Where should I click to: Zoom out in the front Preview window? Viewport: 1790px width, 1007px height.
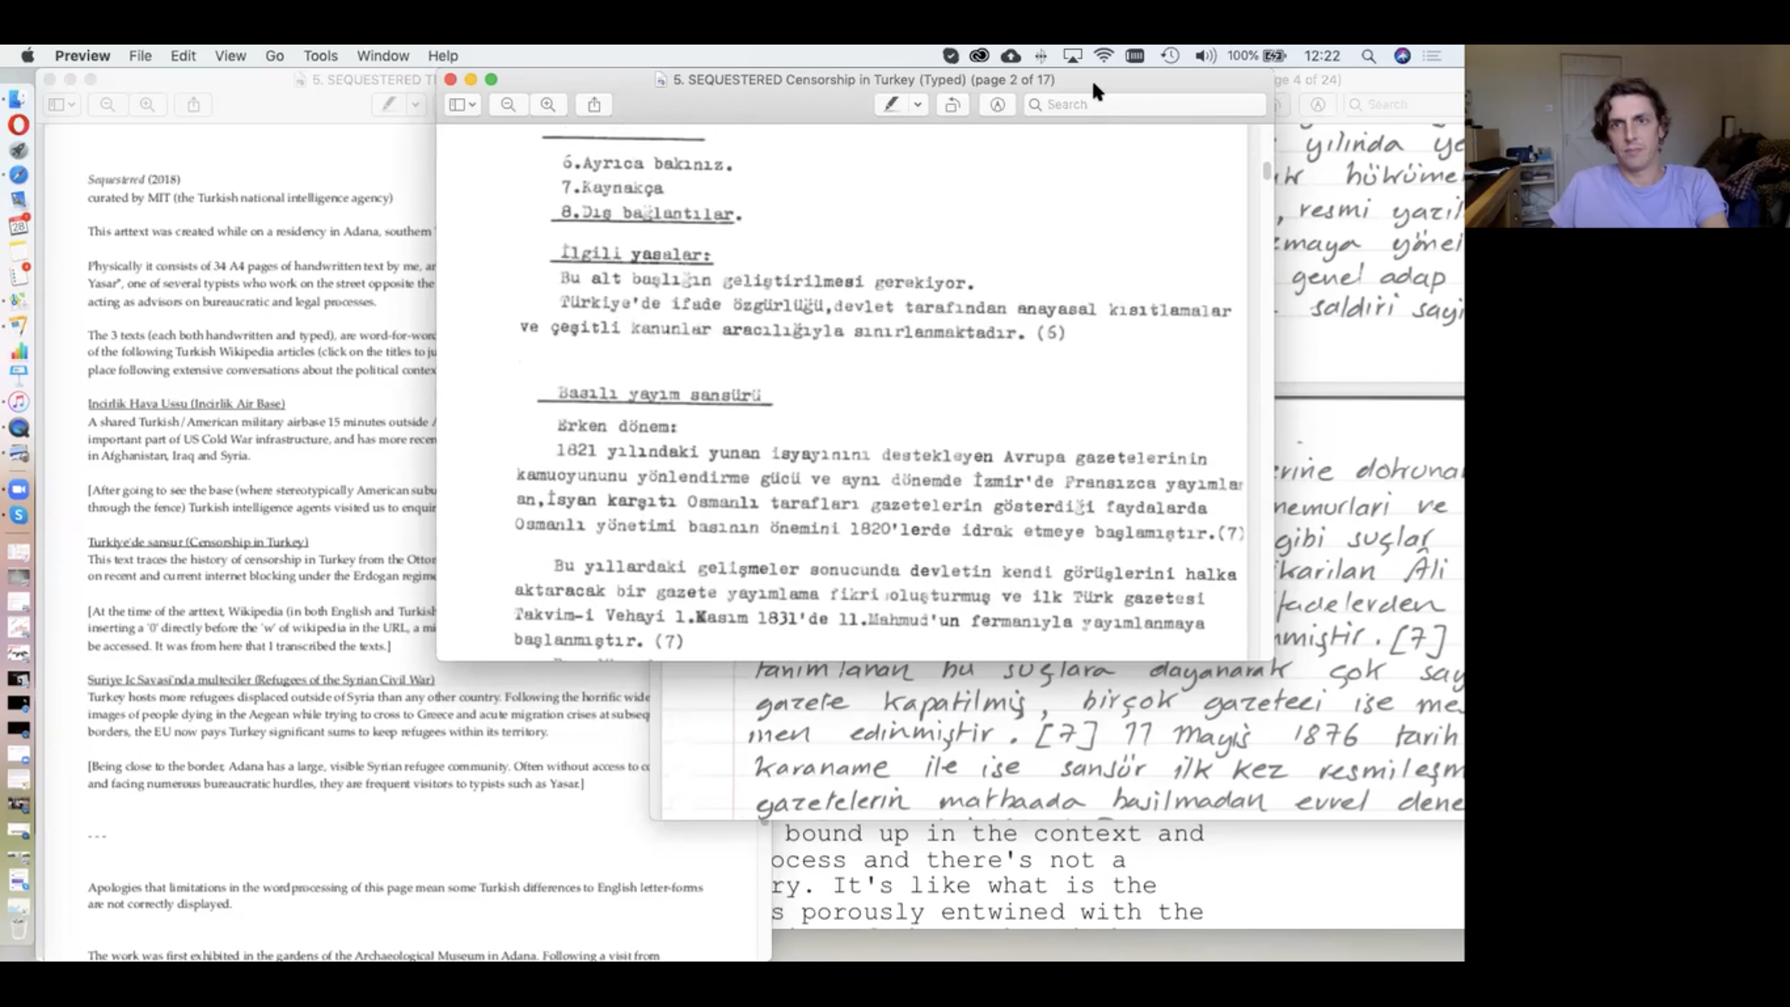pos(508,104)
